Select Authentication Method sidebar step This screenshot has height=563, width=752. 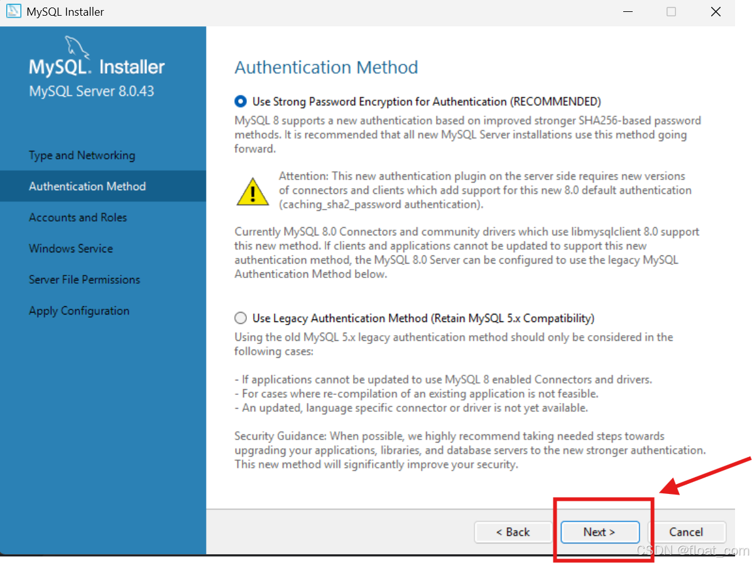pyautogui.click(x=103, y=186)
